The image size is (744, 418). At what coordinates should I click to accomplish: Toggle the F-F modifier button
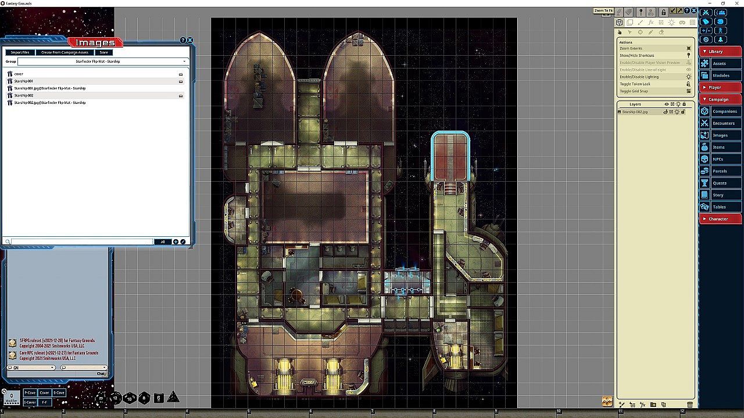click(45, 402)
